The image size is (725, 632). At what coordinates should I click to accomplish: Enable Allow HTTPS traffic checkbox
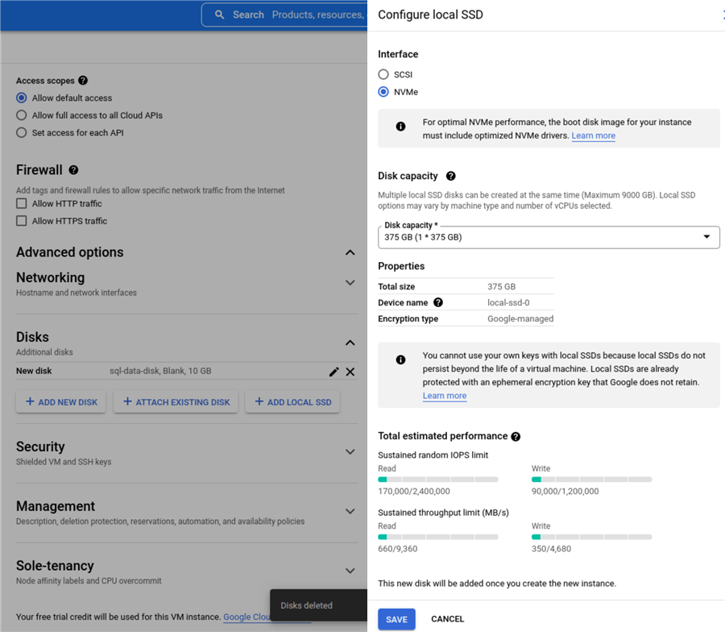21,221
